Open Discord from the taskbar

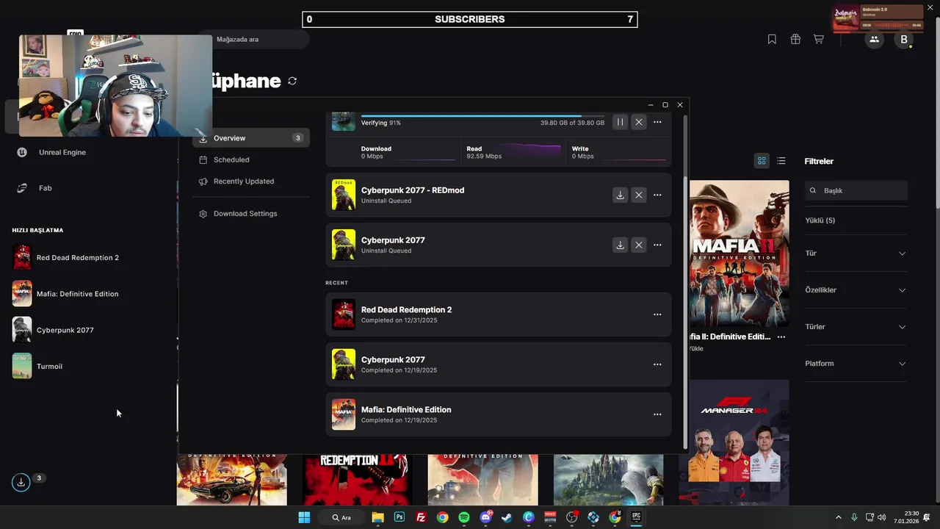pos(485,517)
